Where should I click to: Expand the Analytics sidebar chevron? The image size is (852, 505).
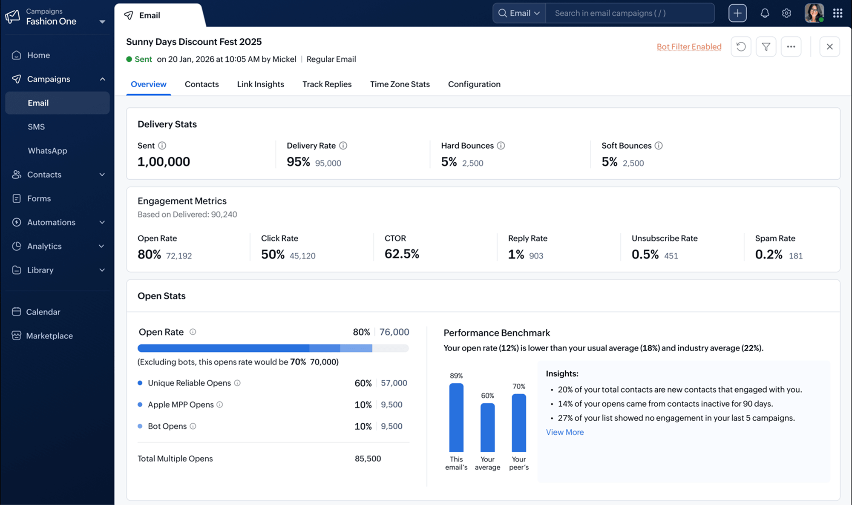102,246
